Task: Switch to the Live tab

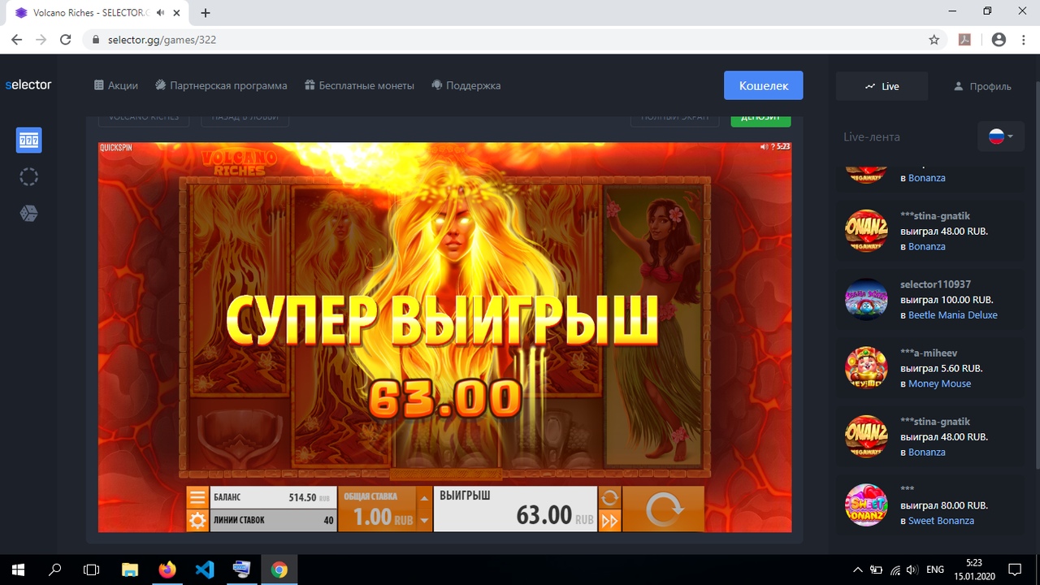Action: click(882, 86)
